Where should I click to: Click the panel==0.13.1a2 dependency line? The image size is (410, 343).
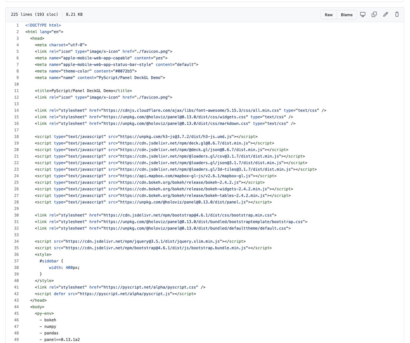pyautogui.click(x=60, y=340)
